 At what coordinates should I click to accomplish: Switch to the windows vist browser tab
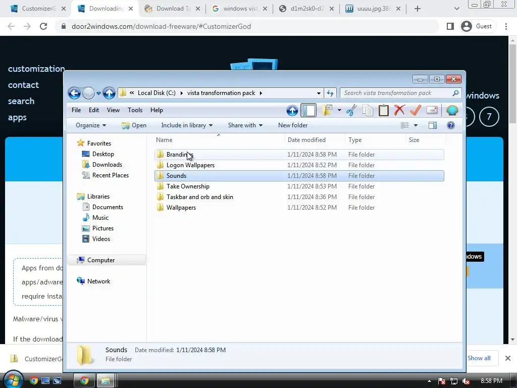(x=239, y=9)
